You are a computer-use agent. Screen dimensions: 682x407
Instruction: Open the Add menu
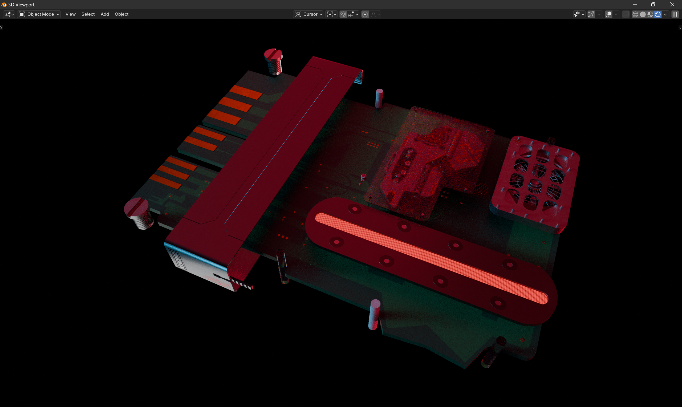[x=104, y=14]
